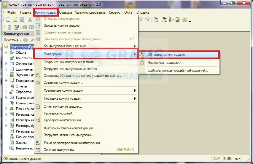The width and height of the screenshot is (253, 164).
Task: Choose Проверка модулей
Action: click(86, 113)
